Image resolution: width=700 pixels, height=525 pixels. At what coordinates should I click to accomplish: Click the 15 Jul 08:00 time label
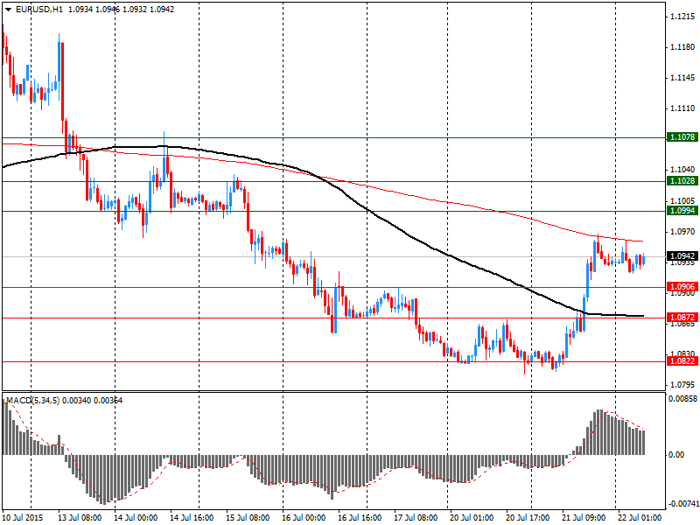(x=248, y=517)
